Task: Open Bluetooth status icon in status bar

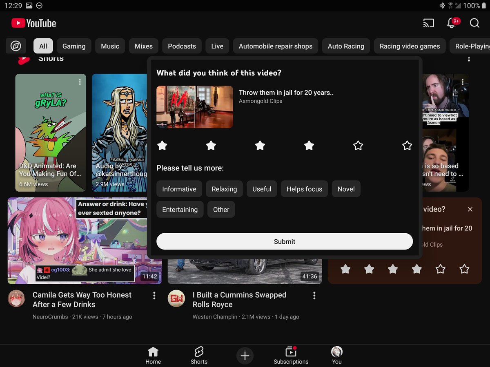Action: tap(442, 5)
